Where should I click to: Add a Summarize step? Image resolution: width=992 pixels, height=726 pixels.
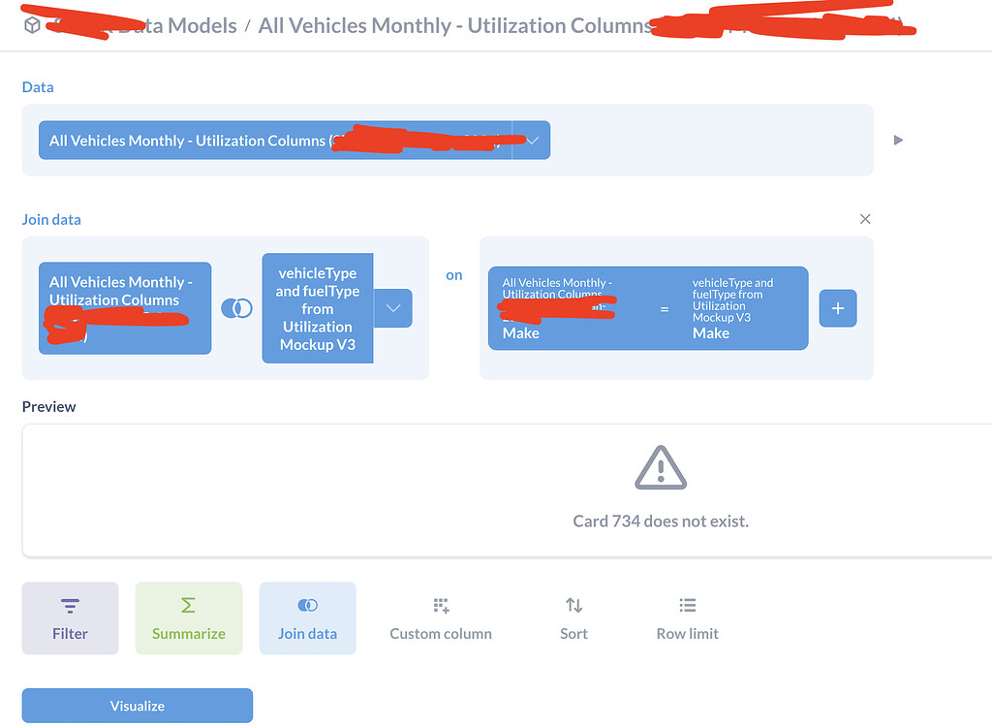[x=188, y=618]
